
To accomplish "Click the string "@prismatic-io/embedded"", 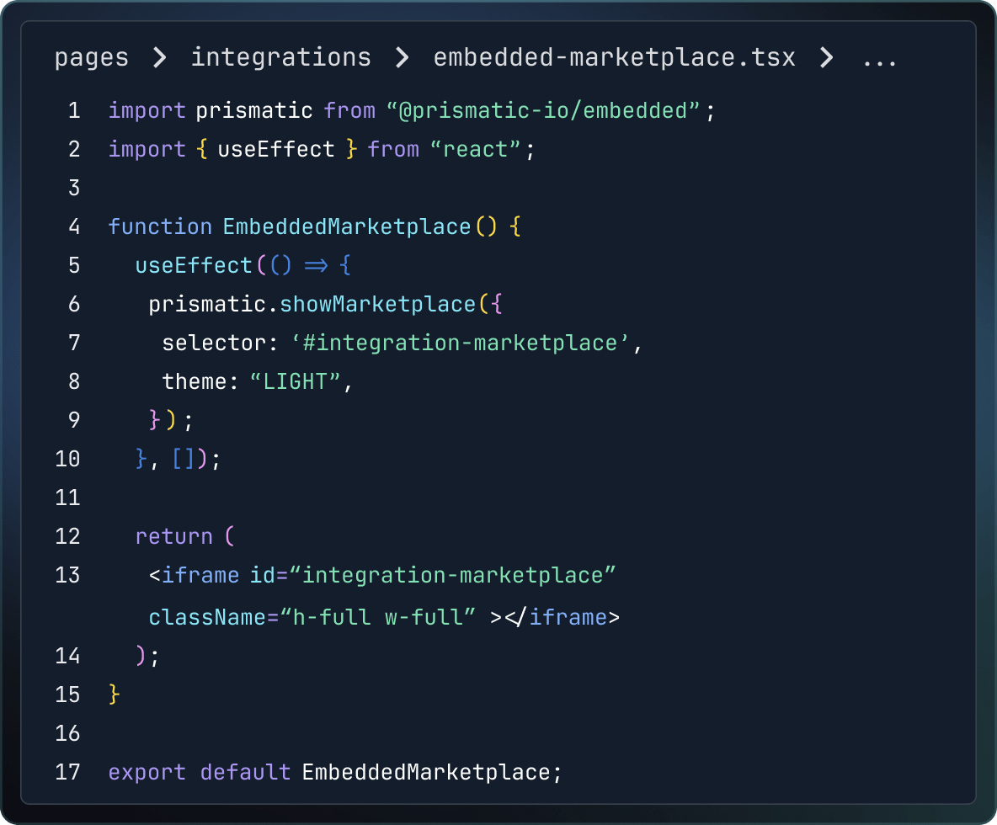I will [544, 110].
